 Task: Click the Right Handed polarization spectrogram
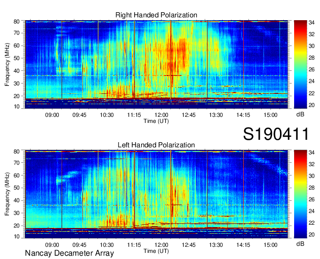[x=156, y=64]
